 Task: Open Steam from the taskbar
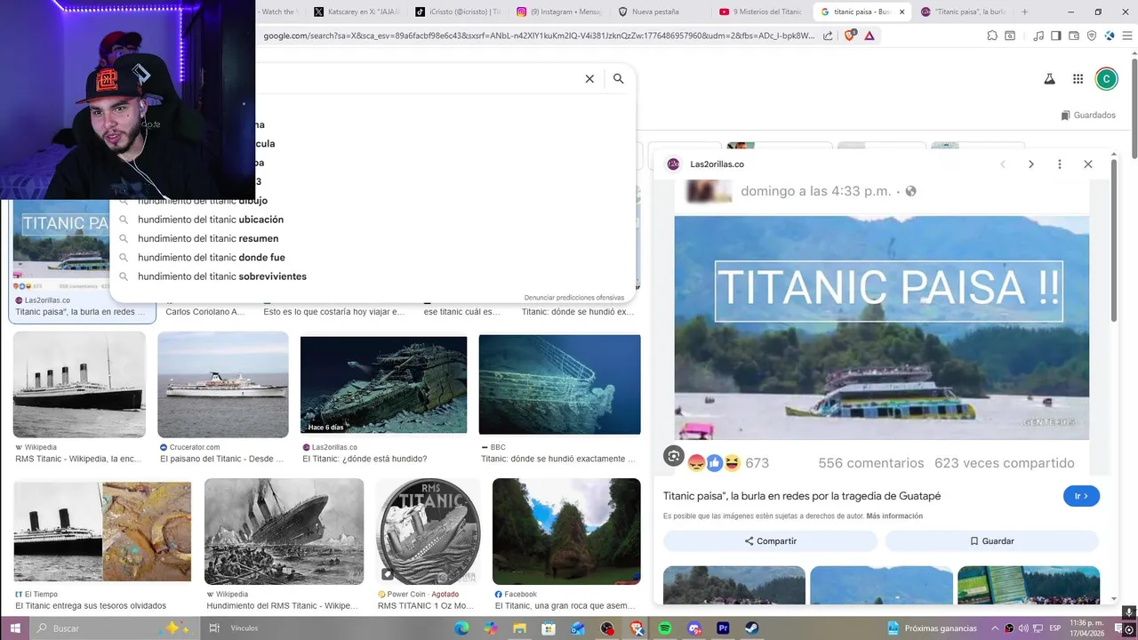coord(752,628)
